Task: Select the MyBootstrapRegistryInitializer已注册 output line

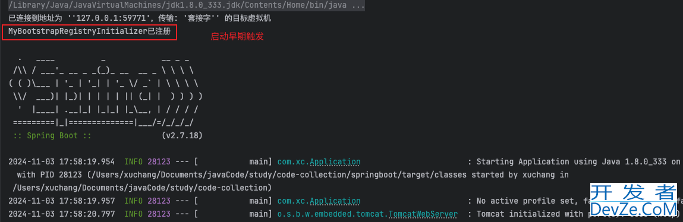Action: [89, 32]
